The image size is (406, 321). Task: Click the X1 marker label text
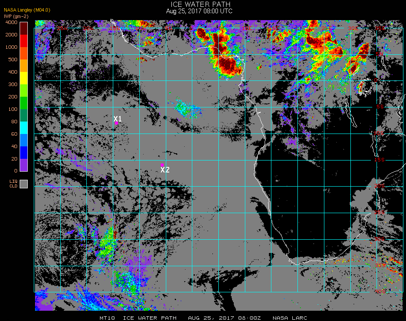(x=118, y=119)
